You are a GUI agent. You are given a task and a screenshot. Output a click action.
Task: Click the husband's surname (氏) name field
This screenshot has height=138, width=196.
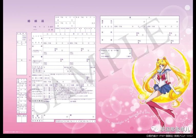[x=50, y=40]
